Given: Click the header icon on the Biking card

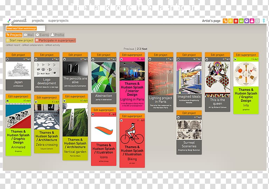Looking at the screenshot, I should 121,120.
